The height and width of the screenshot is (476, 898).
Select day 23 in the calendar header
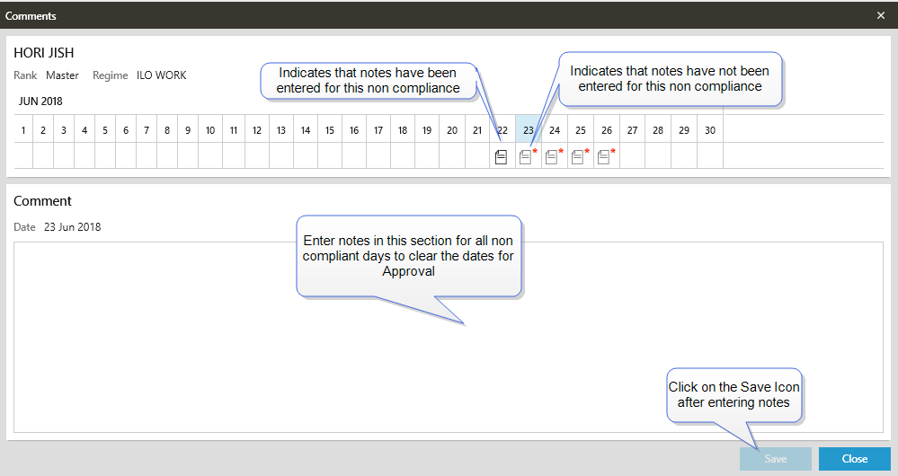528,130
